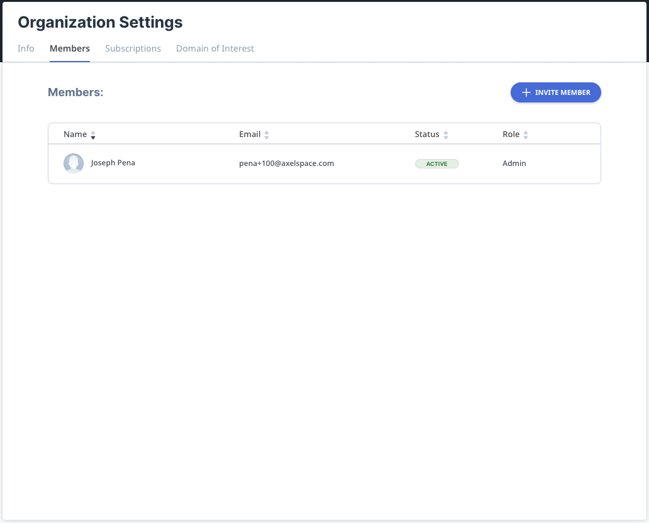Click the sort arrows beside Role
The height and width of the screenshot is (523, 649).
526,135
